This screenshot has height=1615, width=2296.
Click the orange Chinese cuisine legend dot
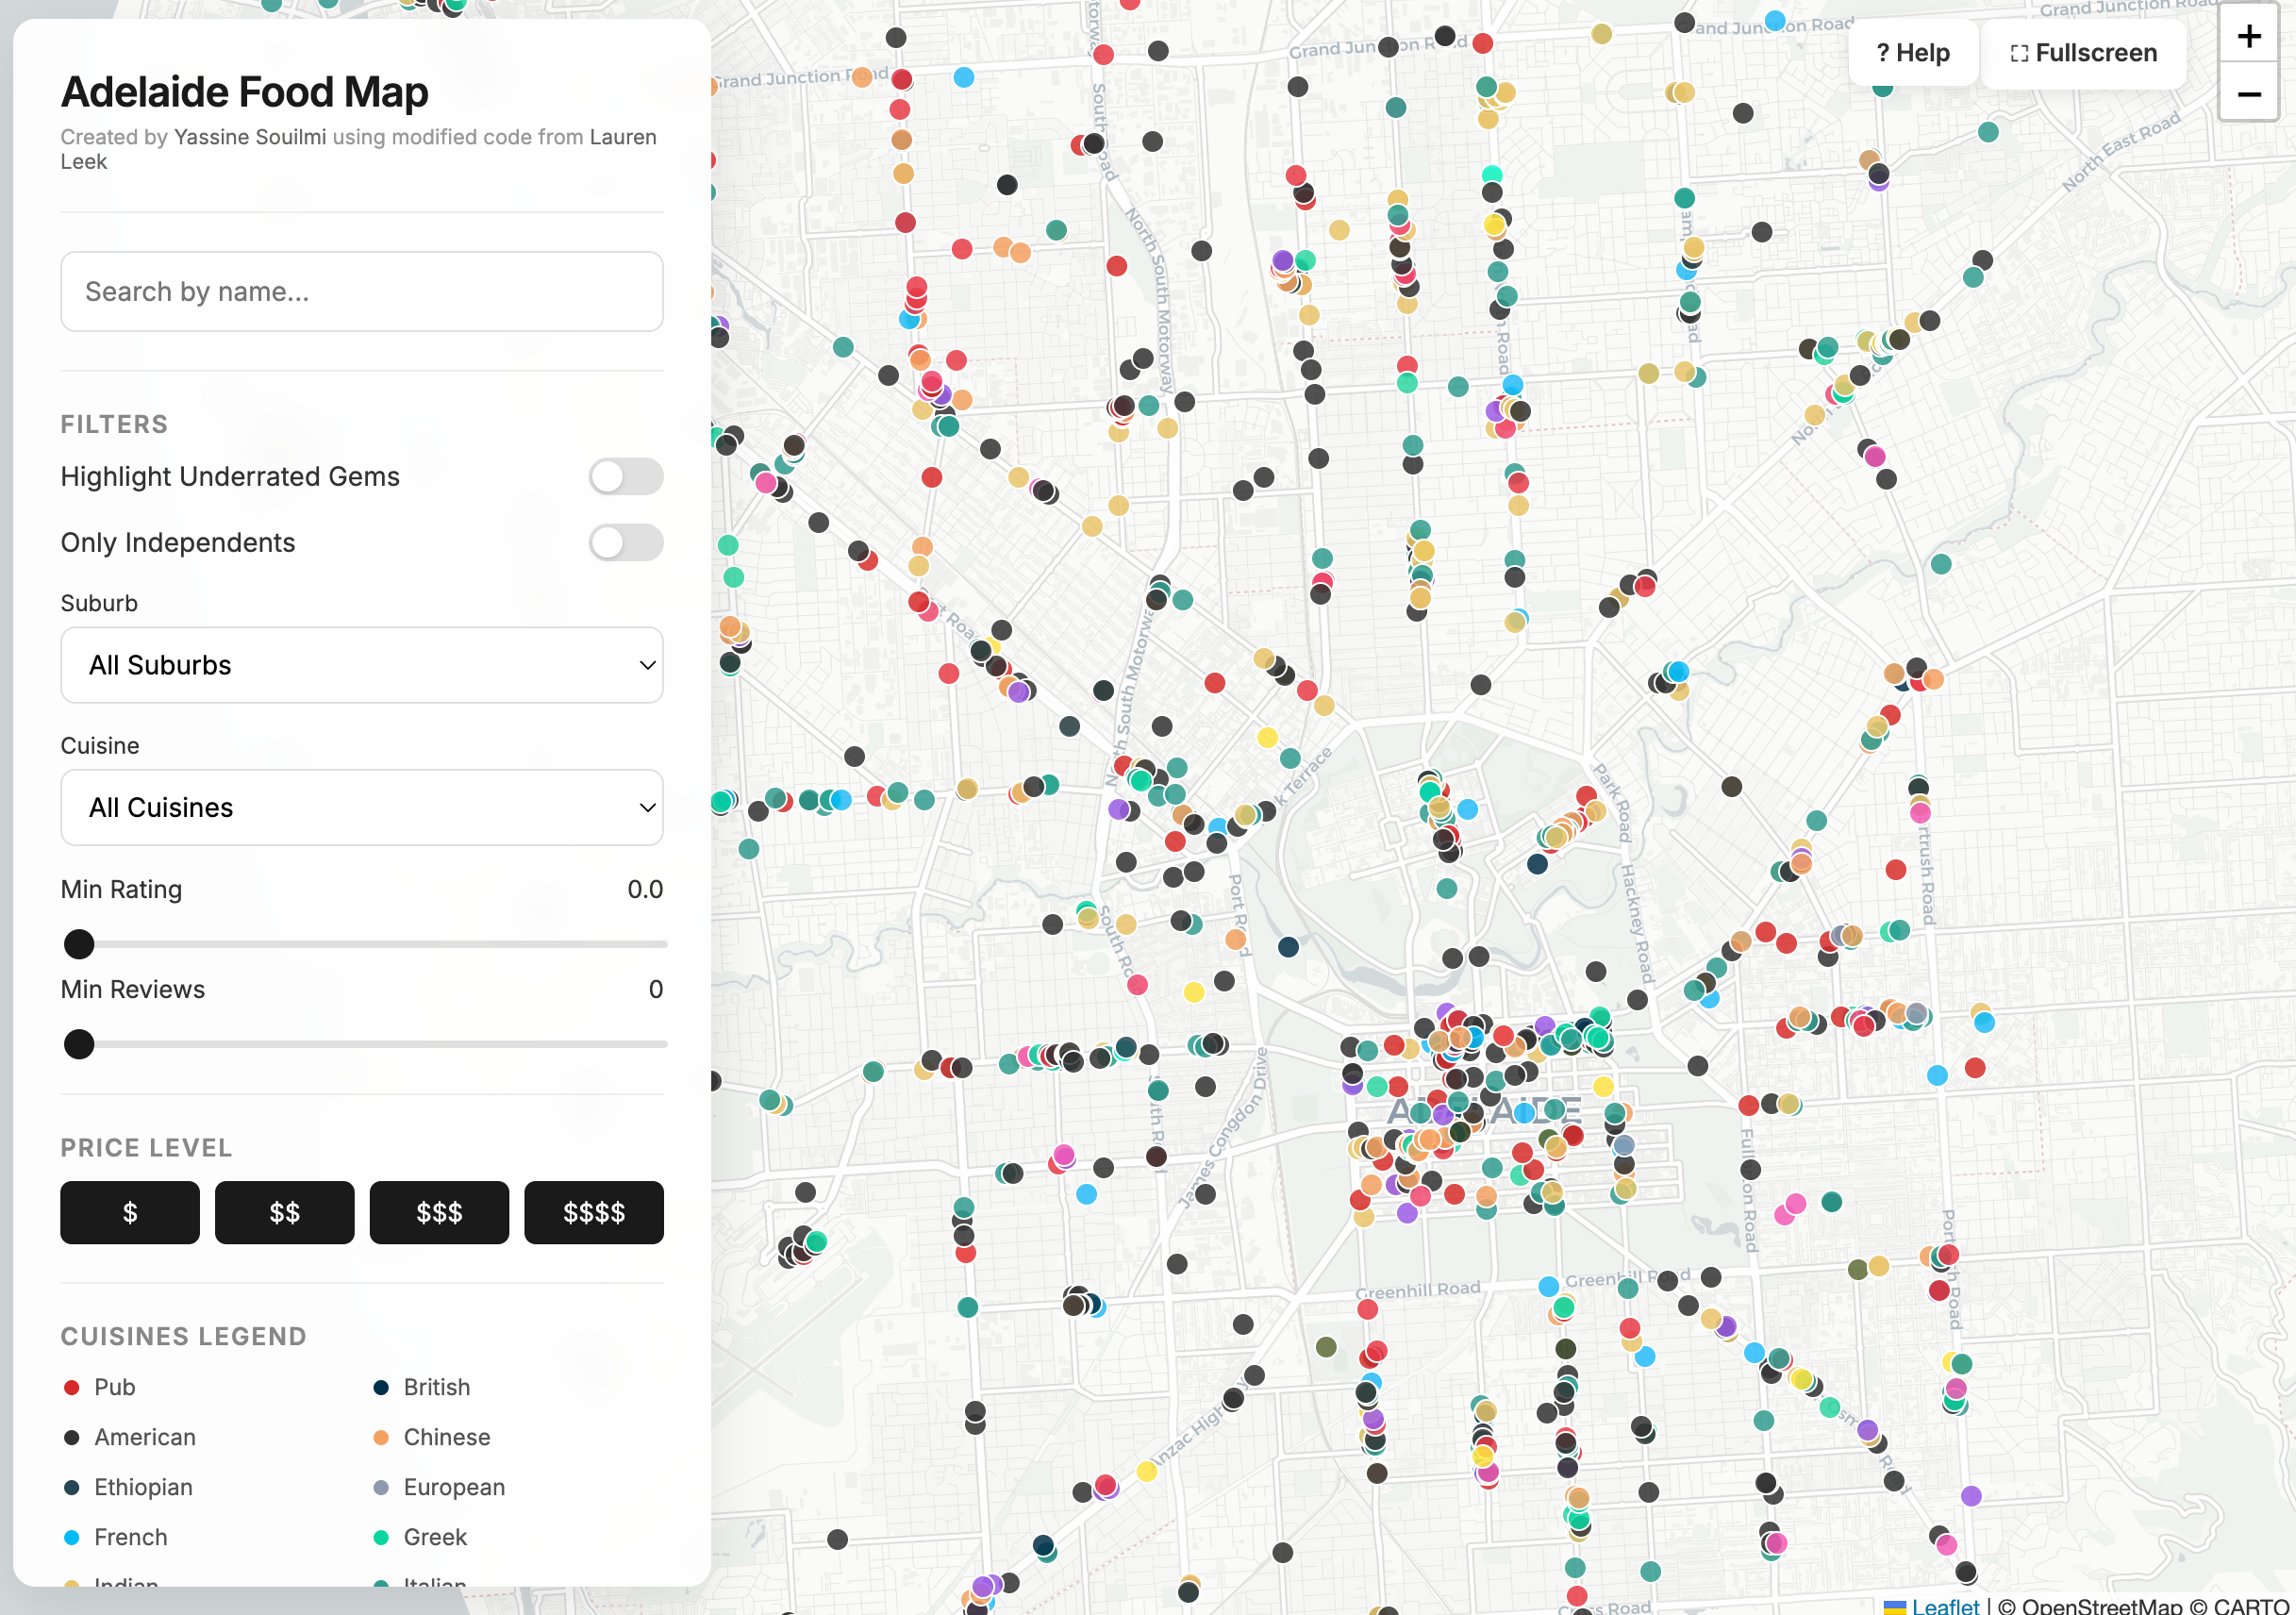click(381, 1437)
